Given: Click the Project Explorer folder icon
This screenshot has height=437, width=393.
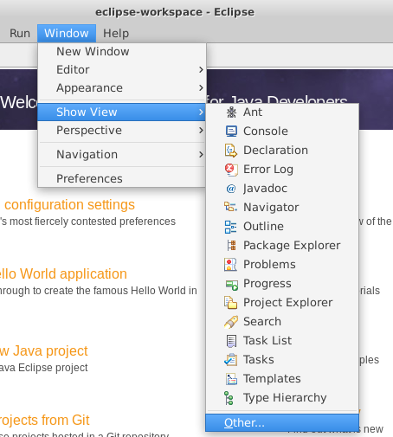Looking at the screenshot, I should tap(230, 303).
